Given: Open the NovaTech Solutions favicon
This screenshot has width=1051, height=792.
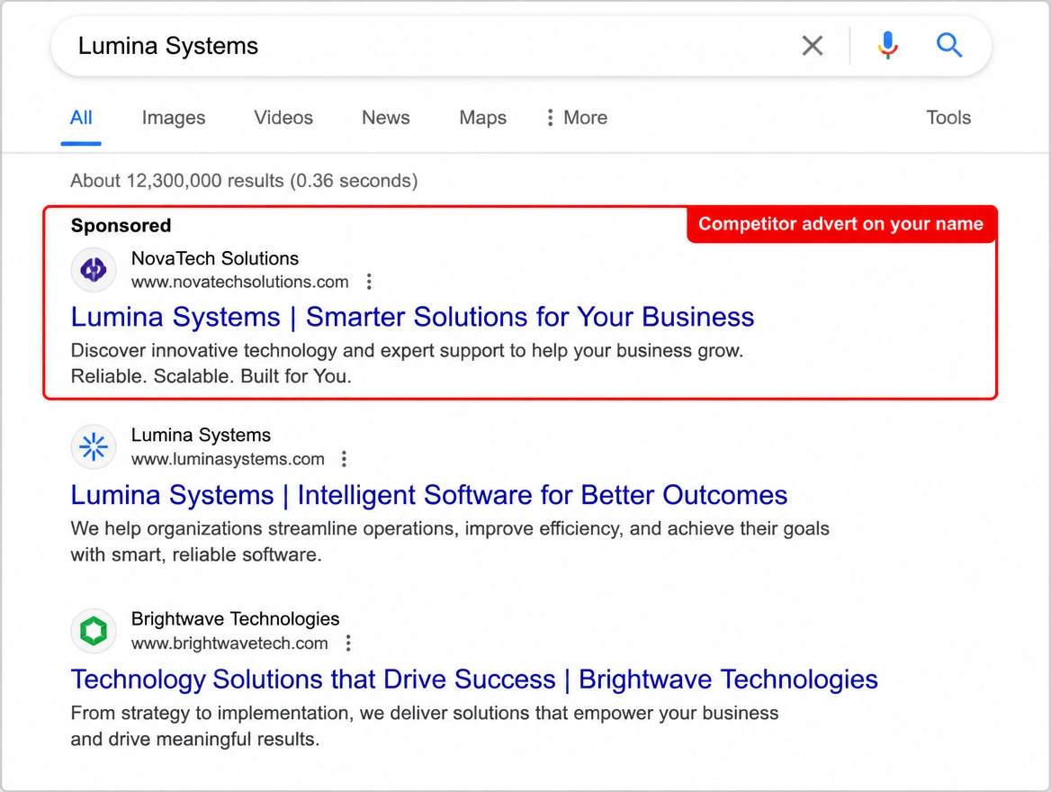Looking at the screenshot, I should tap(94, 270).
